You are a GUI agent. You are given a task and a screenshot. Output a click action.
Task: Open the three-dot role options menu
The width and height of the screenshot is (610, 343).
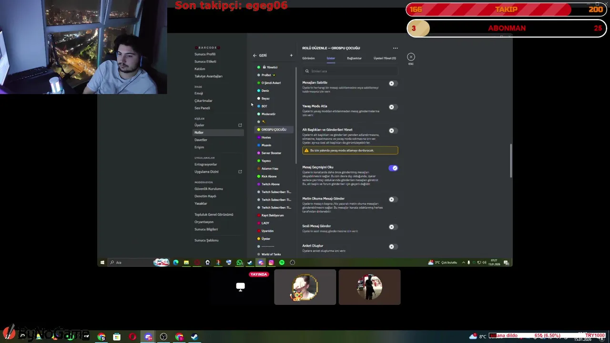coord(395,48)
